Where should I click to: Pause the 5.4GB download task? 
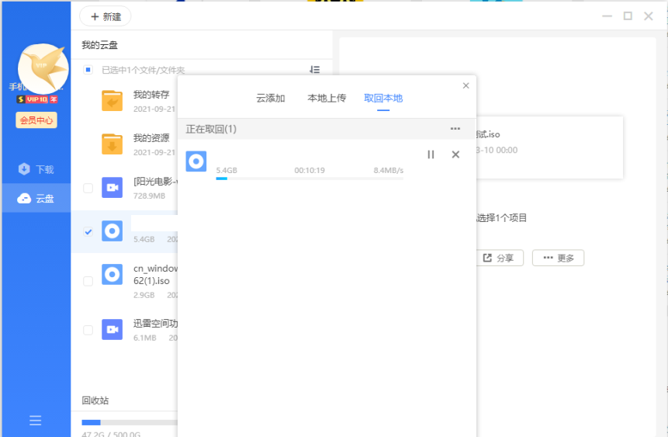[x=431, y=154]
